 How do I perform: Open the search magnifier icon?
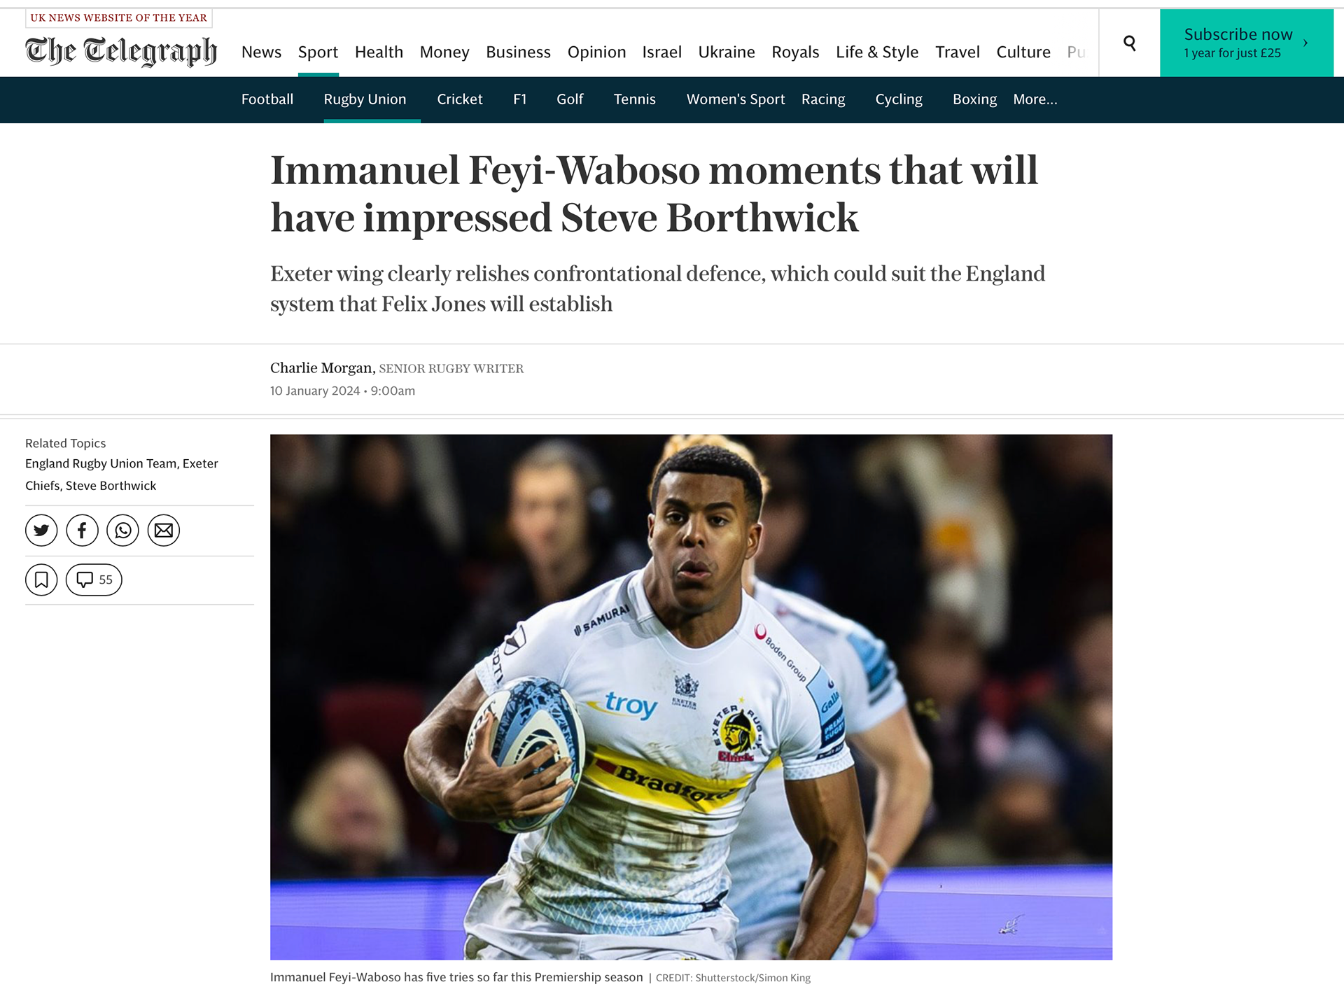[x=1129, y=43]
